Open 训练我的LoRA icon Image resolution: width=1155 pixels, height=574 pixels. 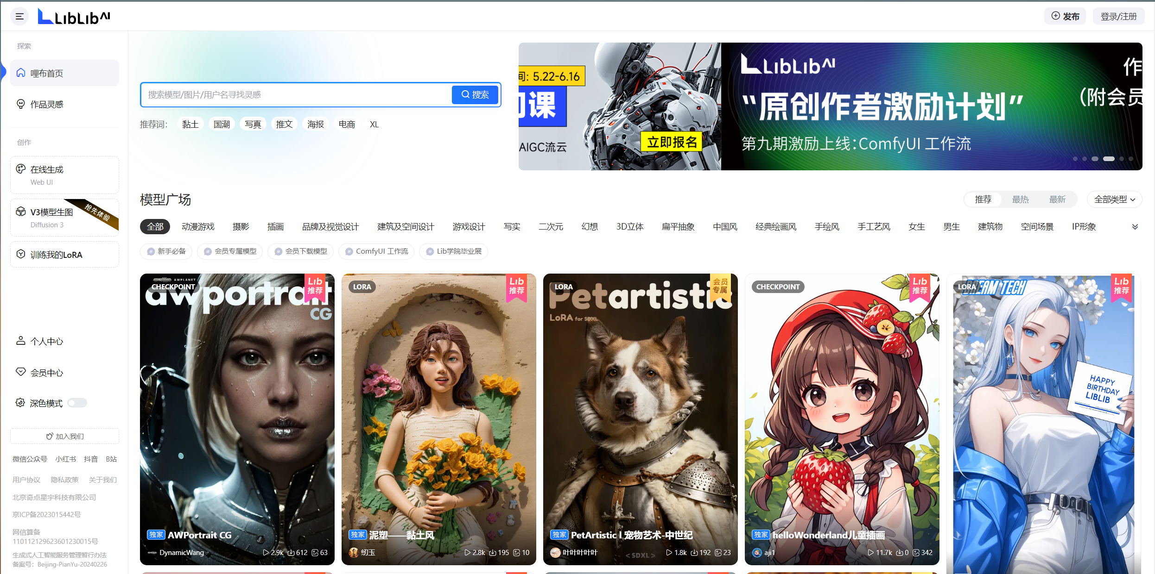pos(21,254)
